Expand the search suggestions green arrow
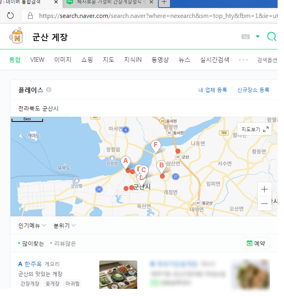 [x=258, y=36]
